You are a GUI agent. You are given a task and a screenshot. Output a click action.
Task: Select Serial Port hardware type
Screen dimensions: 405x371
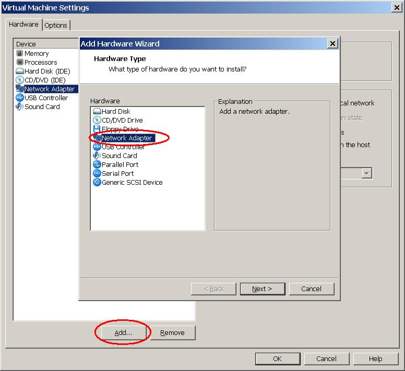[x=117, y=174]
